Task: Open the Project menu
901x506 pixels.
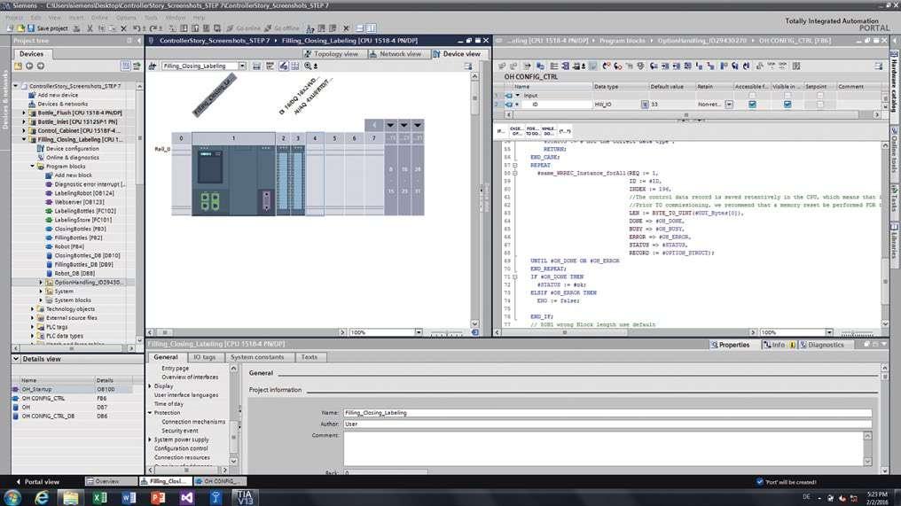Action: click(14, 18)
